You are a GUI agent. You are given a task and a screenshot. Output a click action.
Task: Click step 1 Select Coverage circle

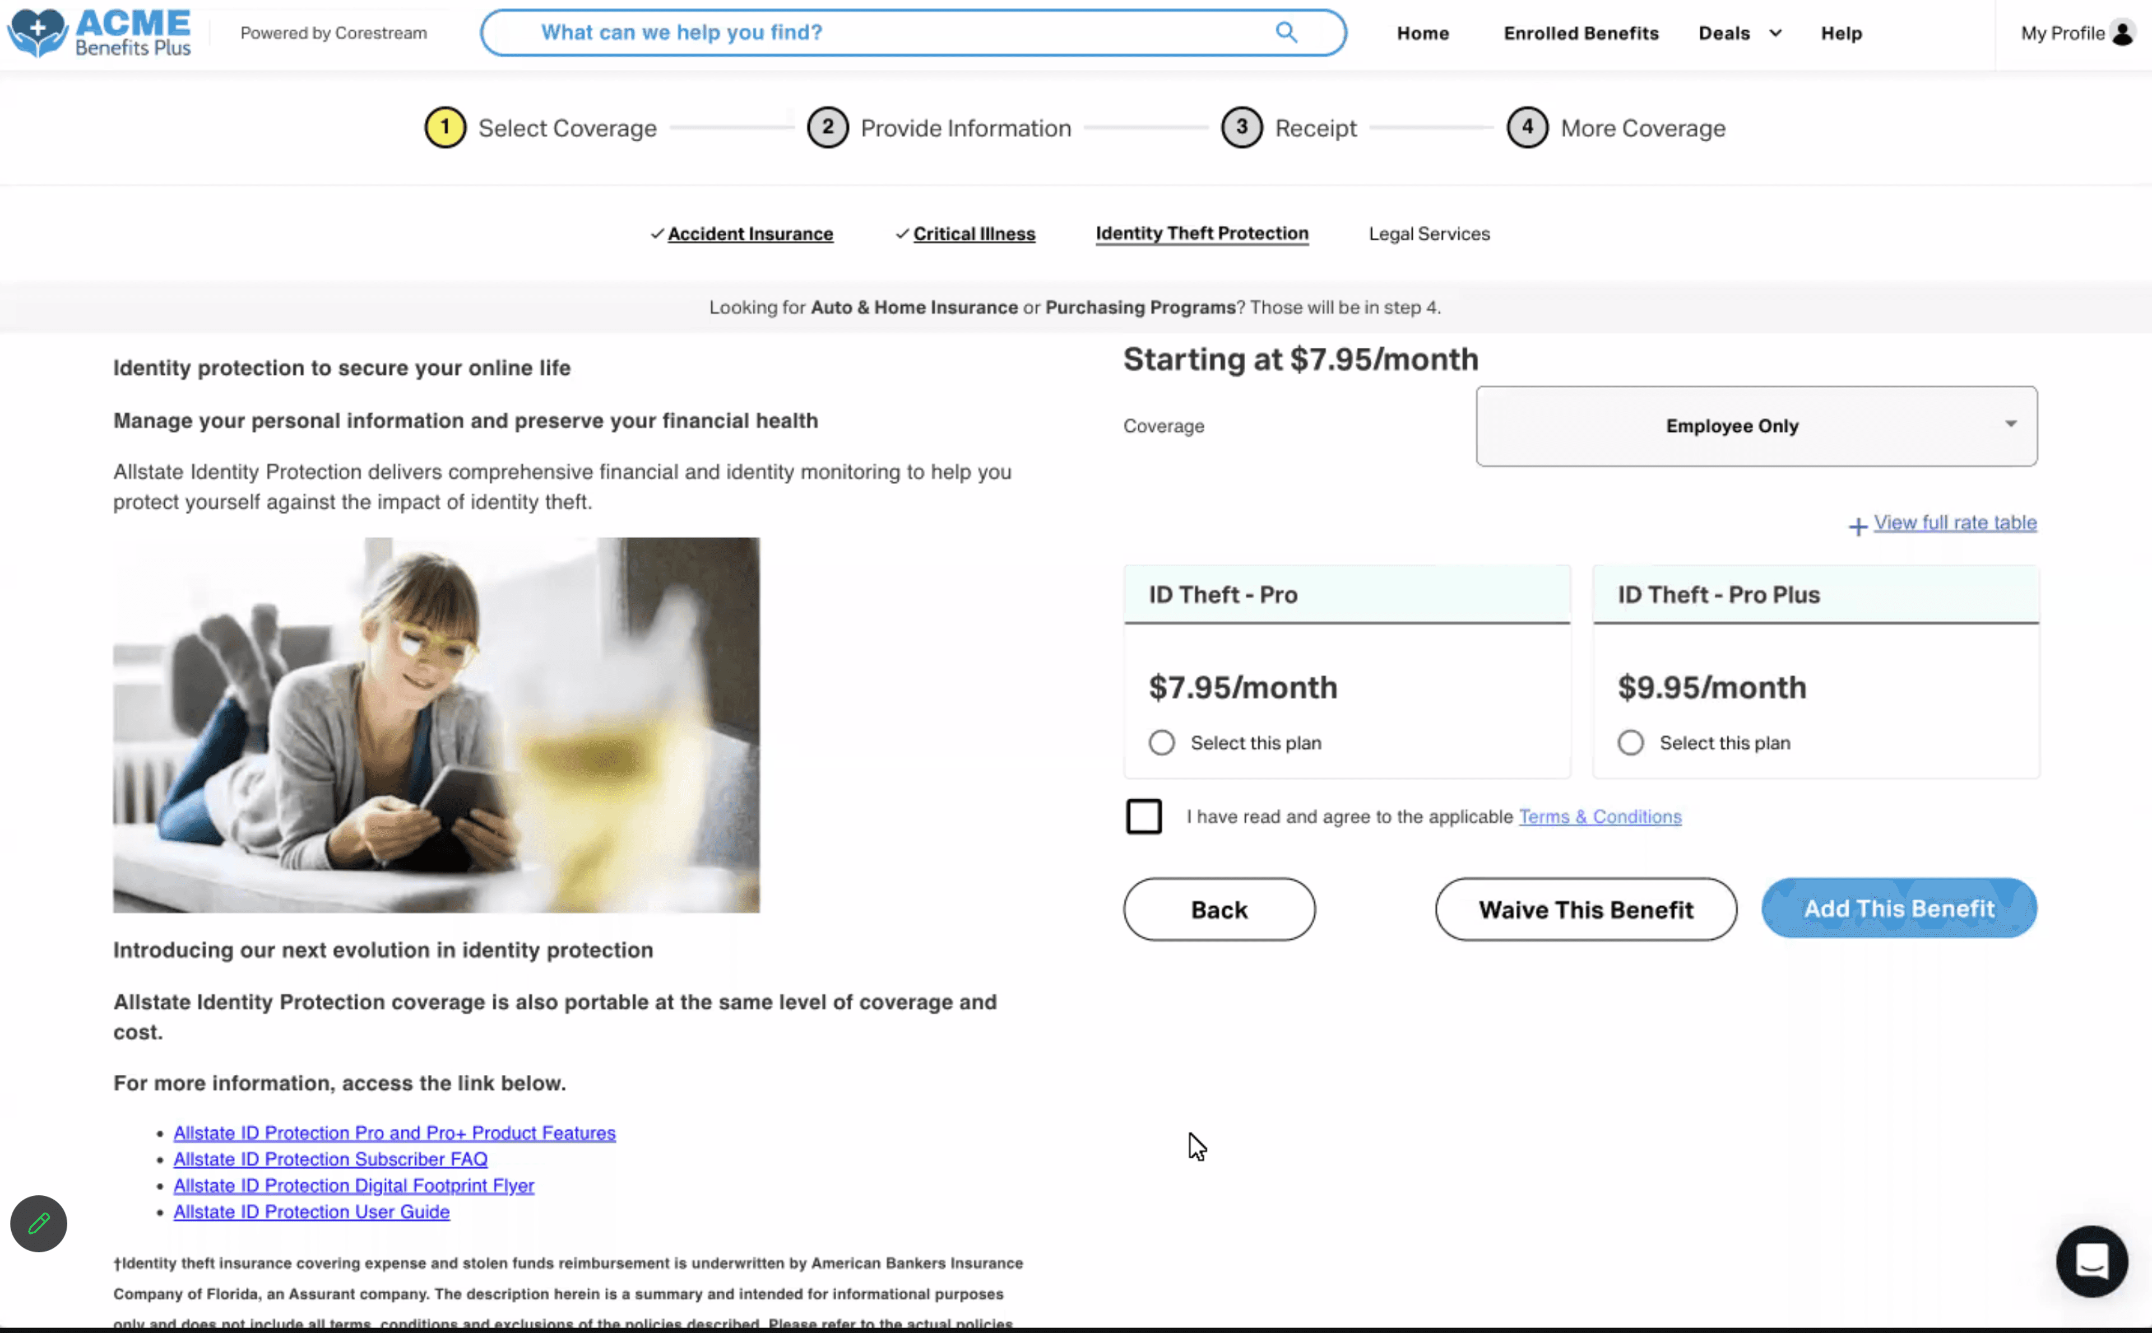pos(446,128)
